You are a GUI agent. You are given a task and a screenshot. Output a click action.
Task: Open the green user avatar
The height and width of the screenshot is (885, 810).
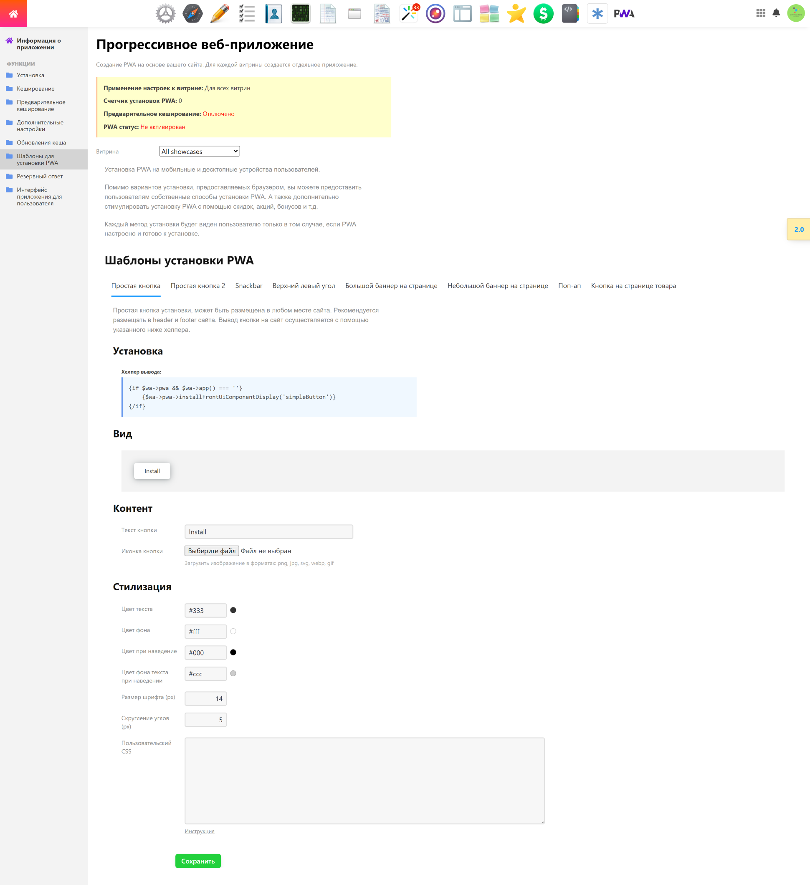(796, 13)
